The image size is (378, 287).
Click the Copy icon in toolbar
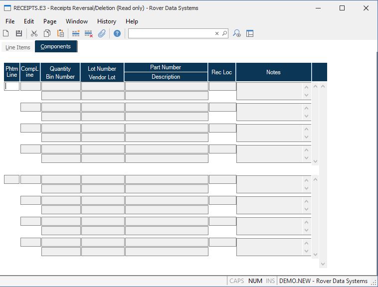(47, 33)
